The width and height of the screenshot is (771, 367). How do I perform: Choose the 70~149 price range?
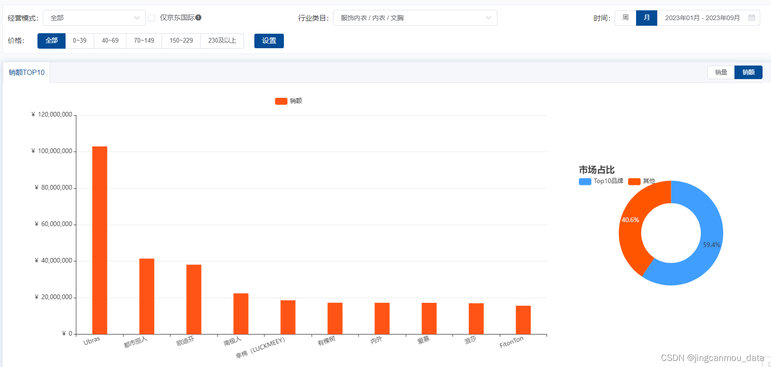point(144,41)
